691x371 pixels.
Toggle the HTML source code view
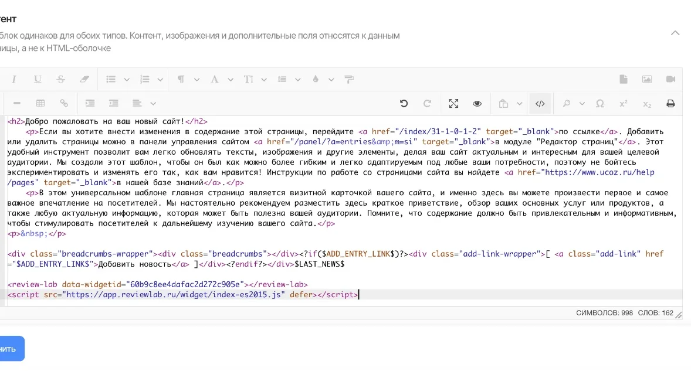pos(540,104)
